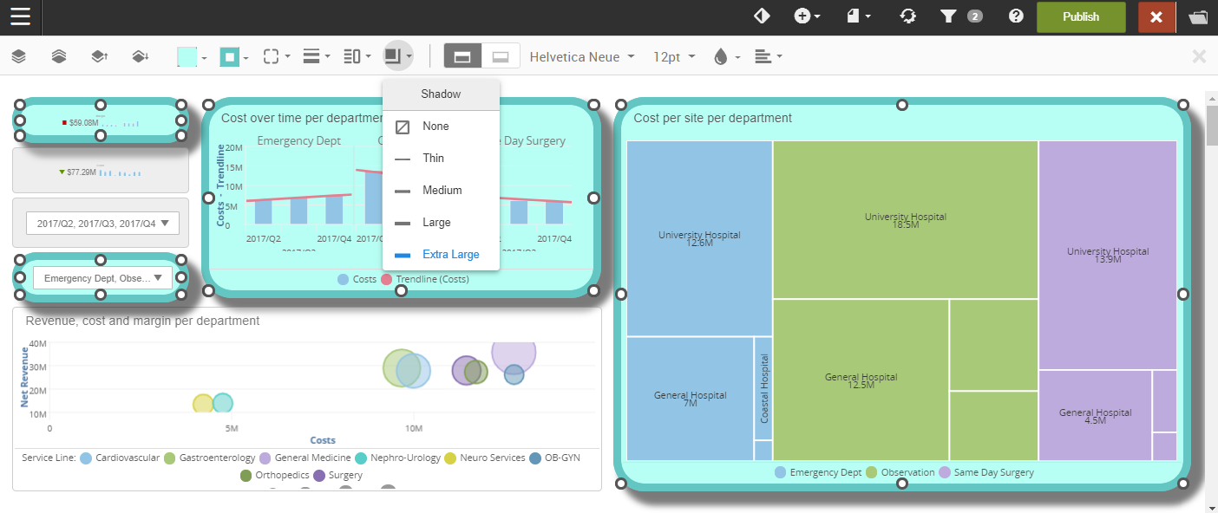Expand the 2017/Q2 quarter filter dropdown
Viewport: 1218px width, 513px height.
click(103, 223)
